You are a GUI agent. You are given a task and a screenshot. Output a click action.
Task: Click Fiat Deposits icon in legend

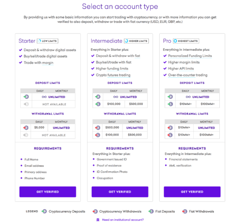[x=151, y=212]
